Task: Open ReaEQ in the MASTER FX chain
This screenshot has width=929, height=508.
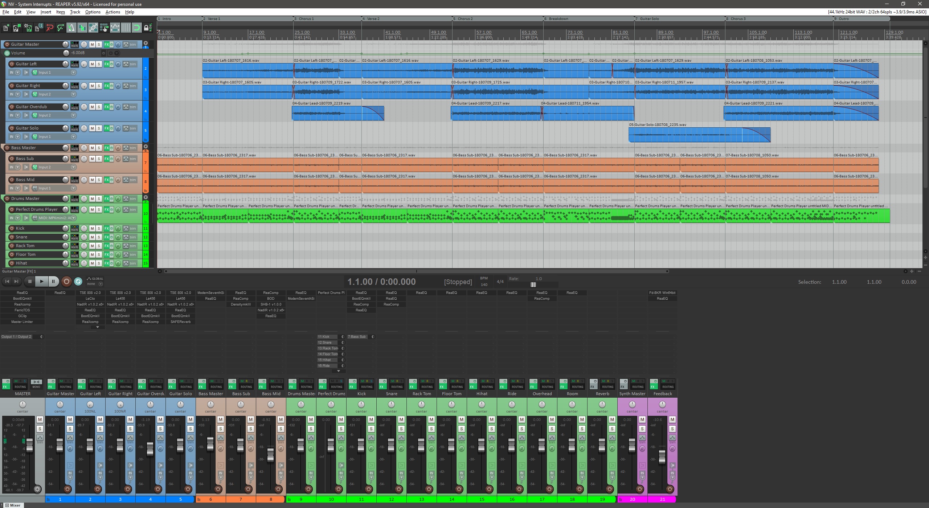Action: click(x=22, y=292)
